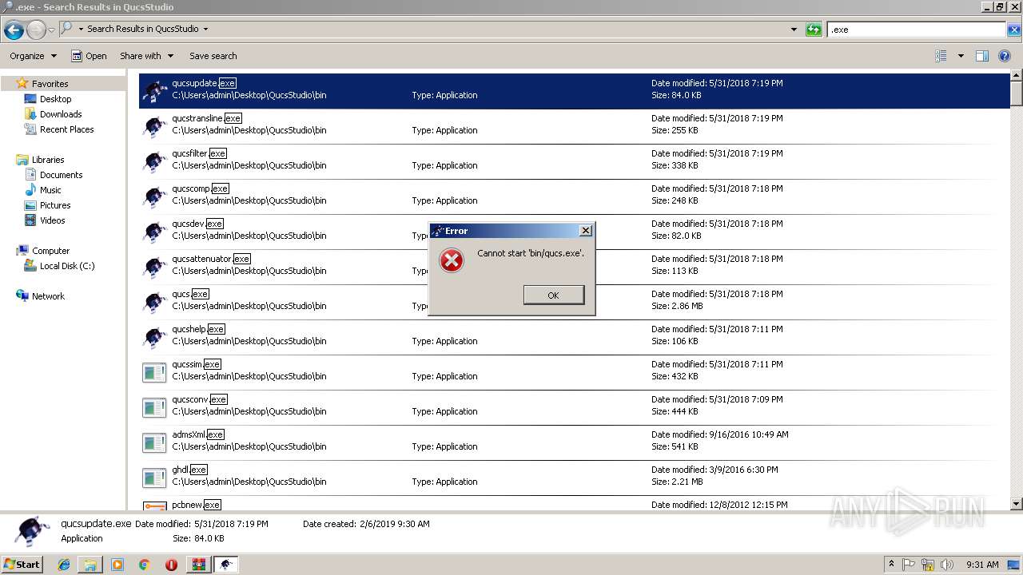This screenshot has height=575, width=1023.
Task: Click the qucsconv.exe file icon
Action: [x=154, y=407]
